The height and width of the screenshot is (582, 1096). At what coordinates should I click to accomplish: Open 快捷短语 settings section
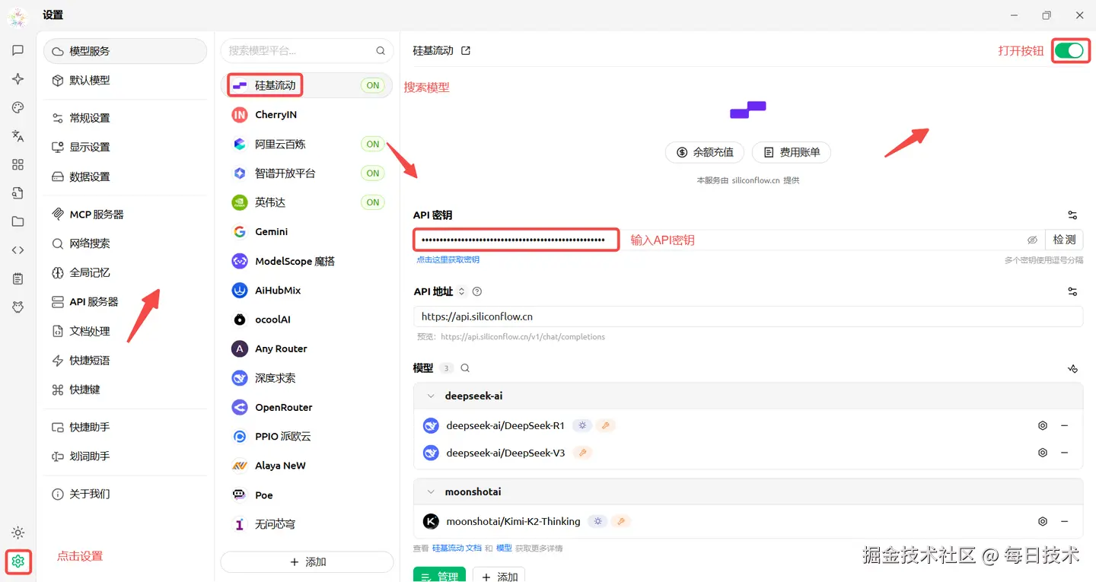[125, 360]
